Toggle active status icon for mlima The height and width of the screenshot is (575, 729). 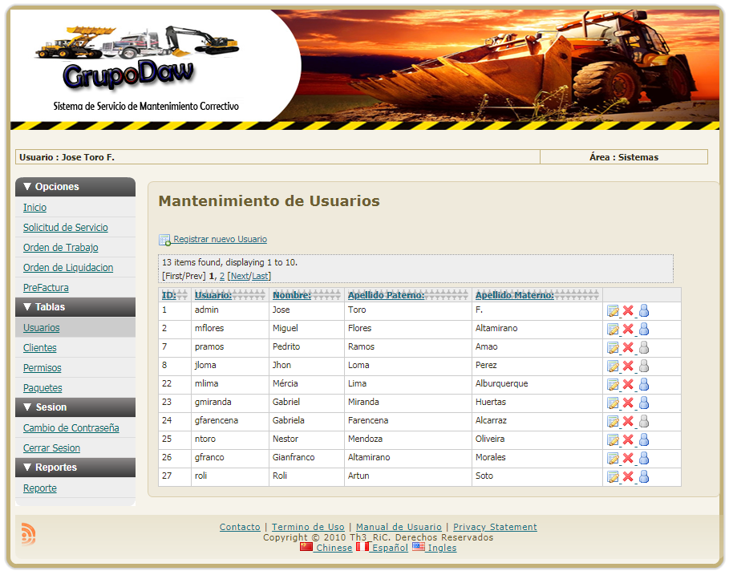644,384
